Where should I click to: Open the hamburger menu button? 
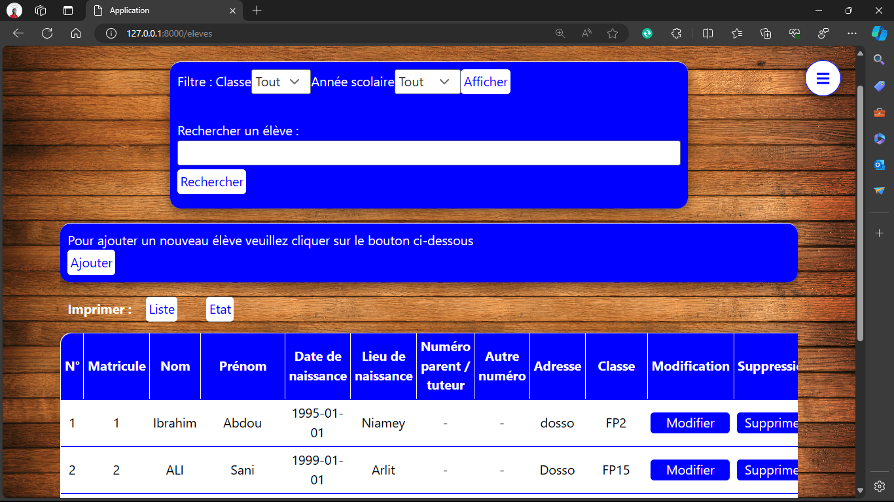coord(823,78)
